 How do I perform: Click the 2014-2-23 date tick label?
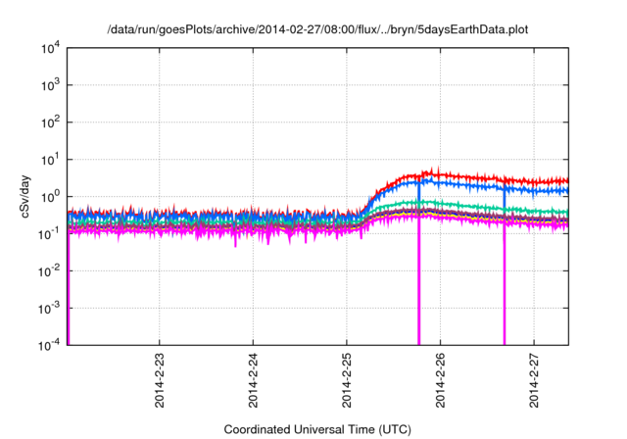point(159,380)
